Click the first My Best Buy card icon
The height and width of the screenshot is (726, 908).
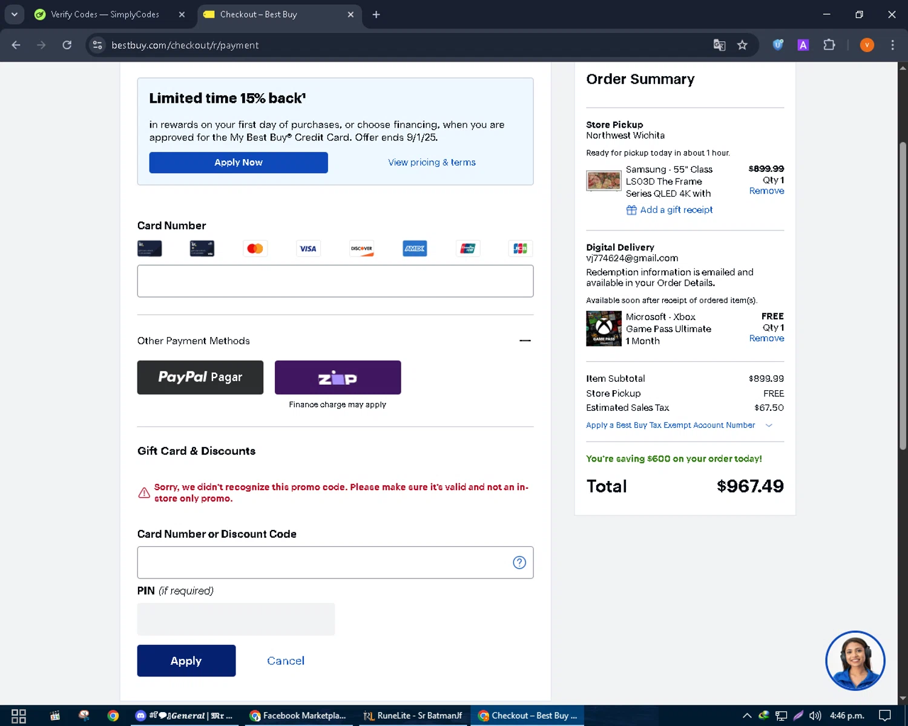(x=150, y=249)
